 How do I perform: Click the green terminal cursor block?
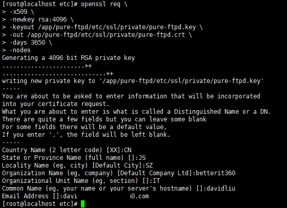(x=83, y=204)
